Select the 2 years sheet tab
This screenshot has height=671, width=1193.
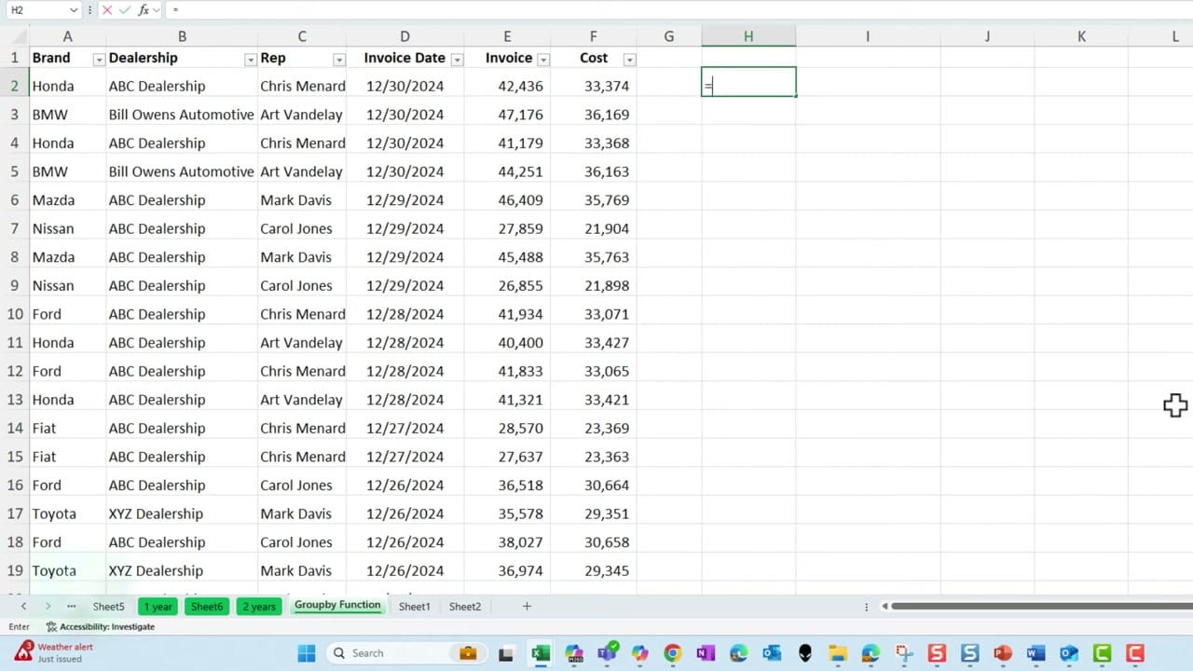pyautogui.click(x=258, y=606)
